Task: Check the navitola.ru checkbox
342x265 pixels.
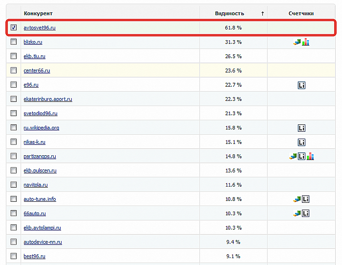Action: [x=14, y=185]
